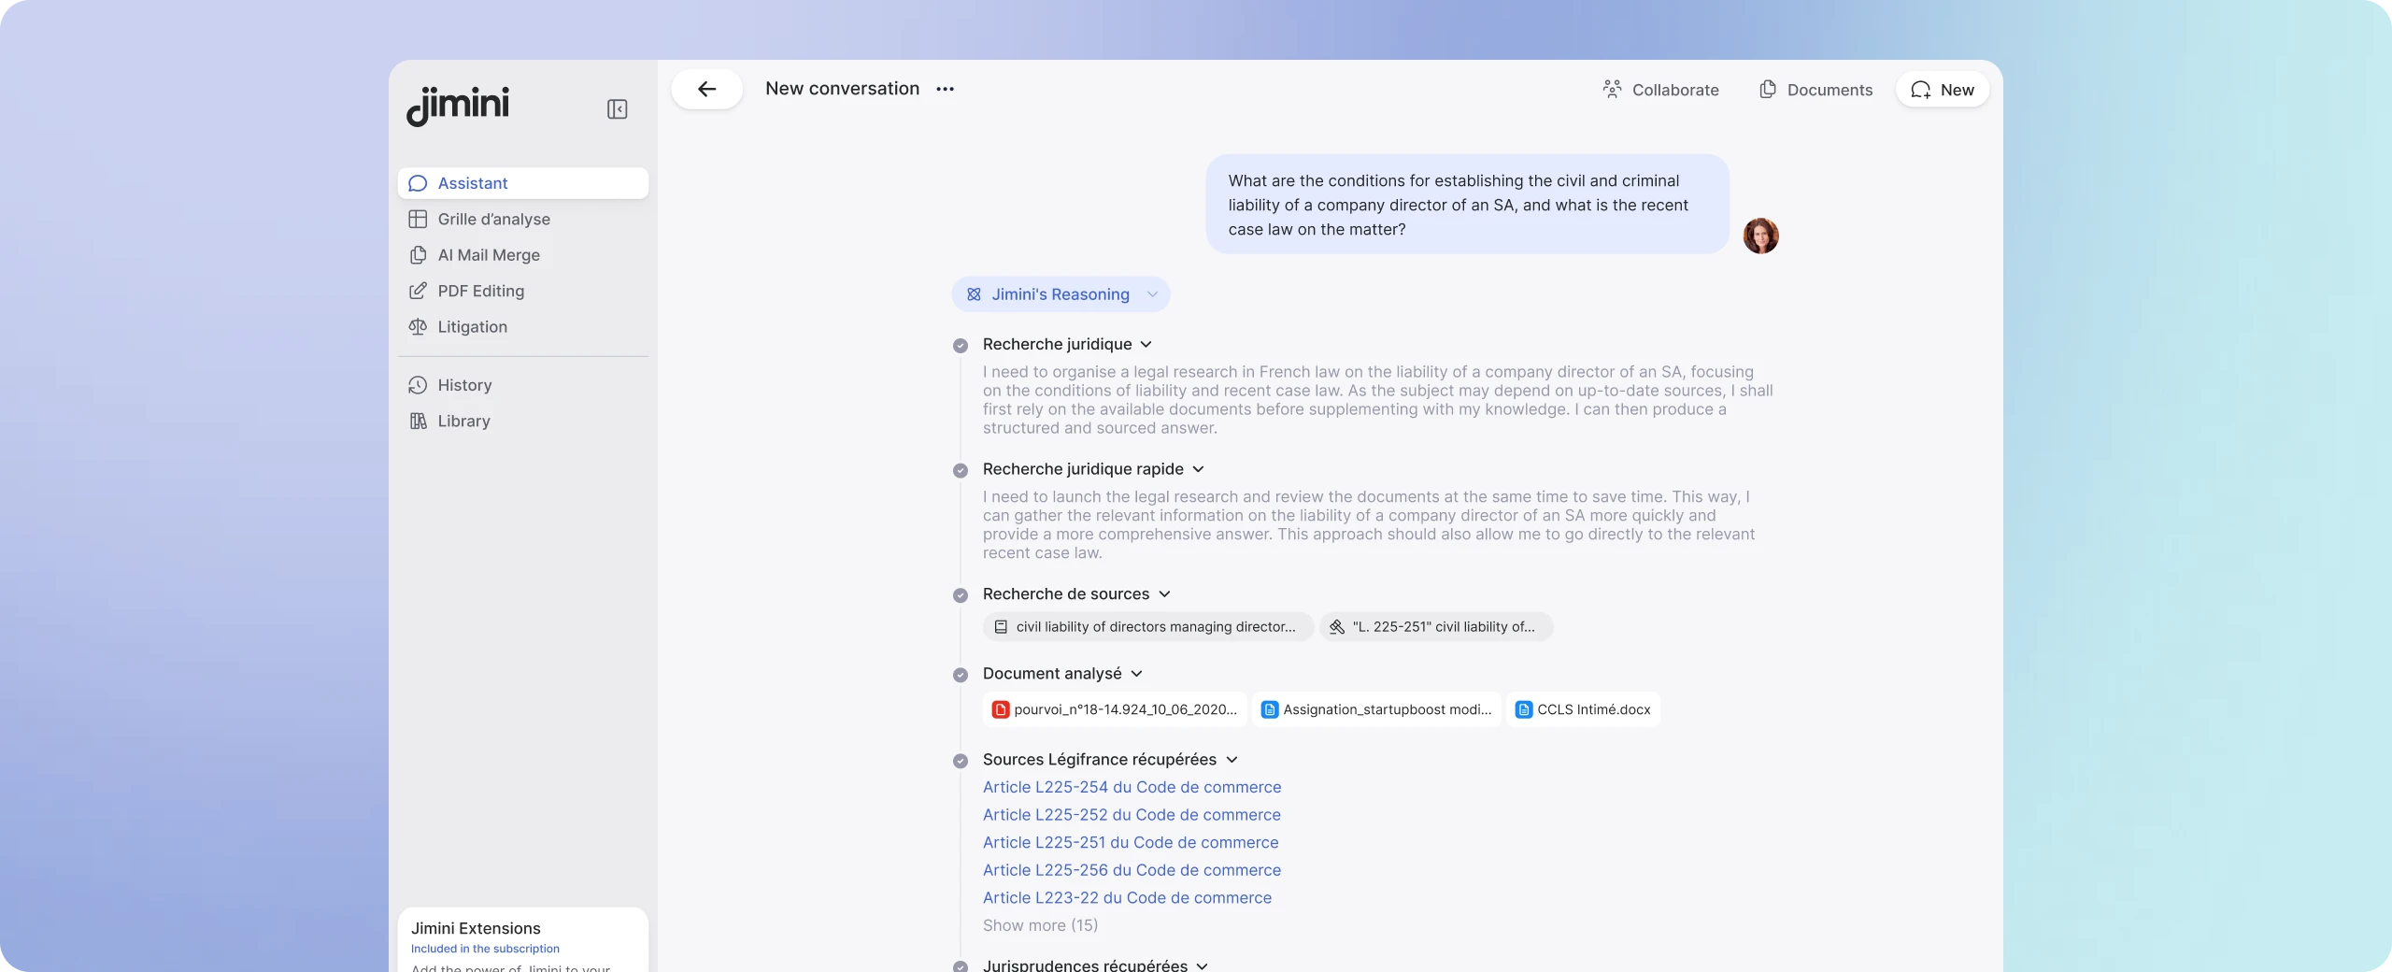Start a New conversation

tap(1942, 90)
